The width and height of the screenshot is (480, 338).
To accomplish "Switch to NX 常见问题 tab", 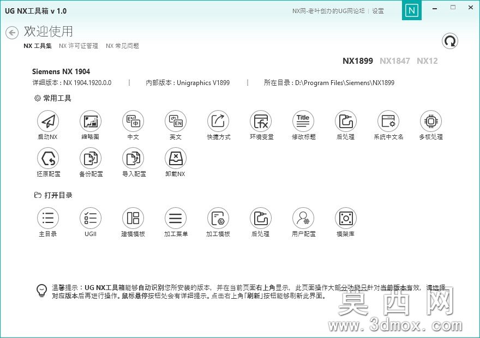I will tap(122, 46).
